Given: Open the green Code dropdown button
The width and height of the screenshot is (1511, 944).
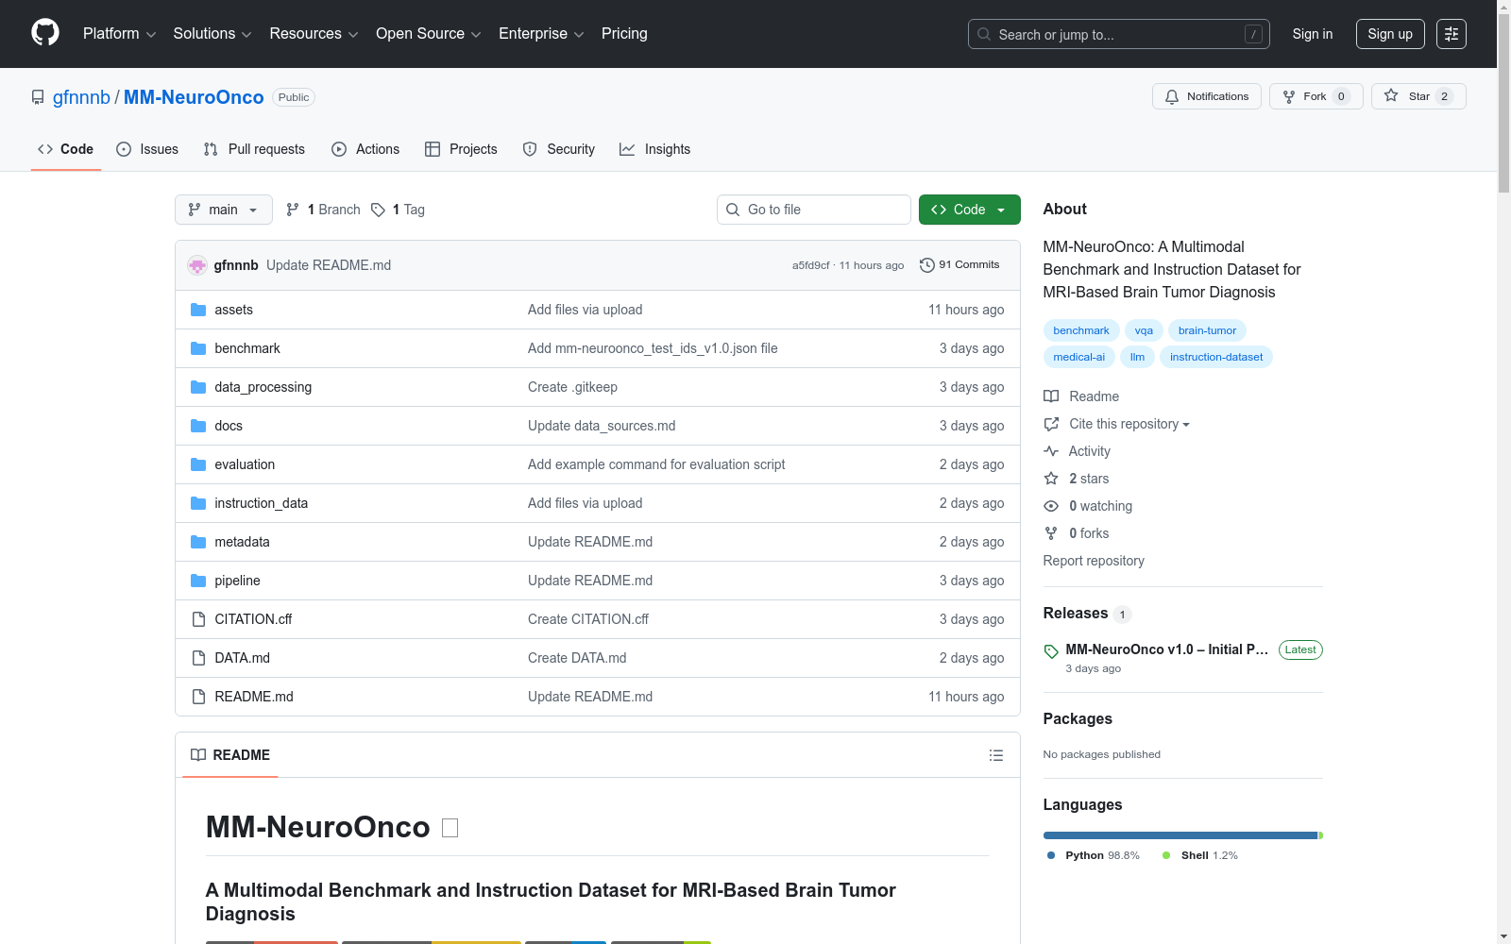Looking at the screenshot, I should [x=970, y=210].
